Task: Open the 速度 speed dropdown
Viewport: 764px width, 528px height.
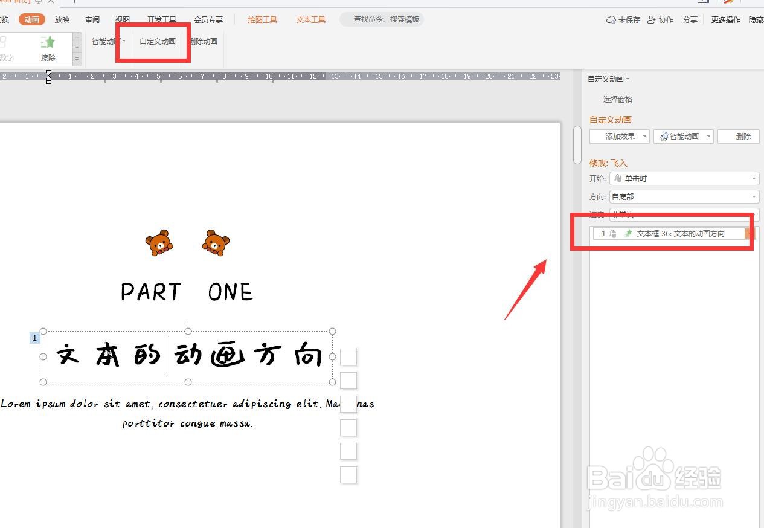Action: click(x=684, y=214)
